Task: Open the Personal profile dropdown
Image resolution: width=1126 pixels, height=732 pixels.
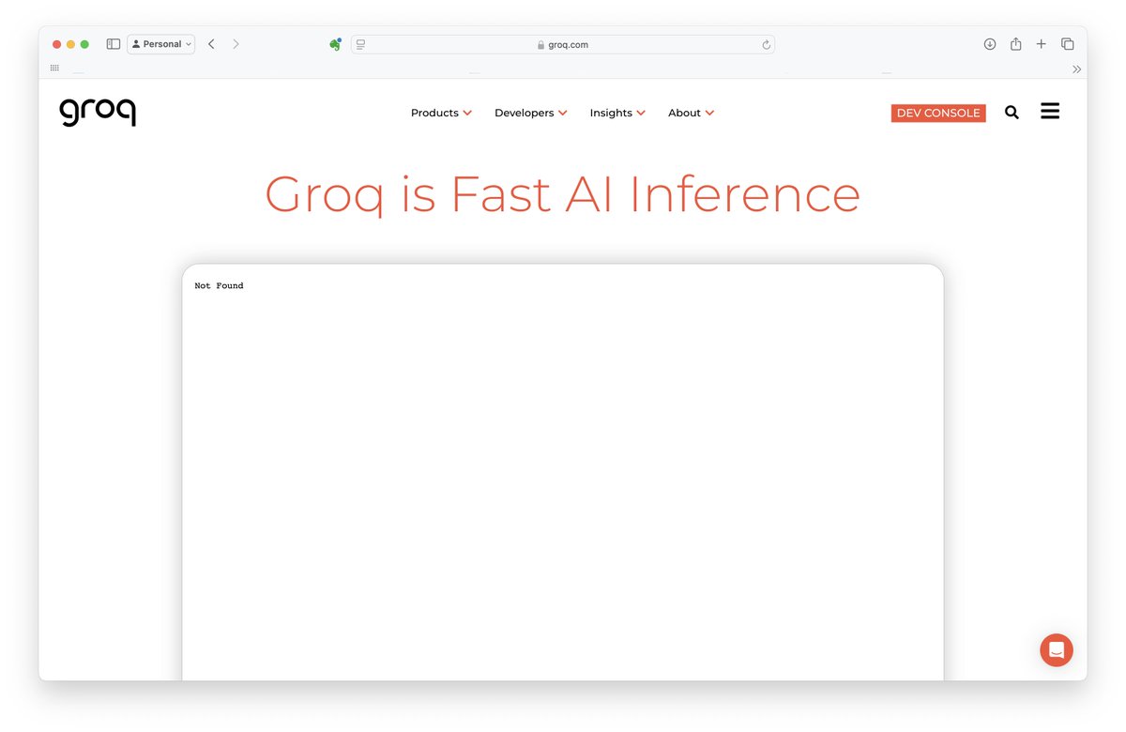Action: tap(161, 44)
